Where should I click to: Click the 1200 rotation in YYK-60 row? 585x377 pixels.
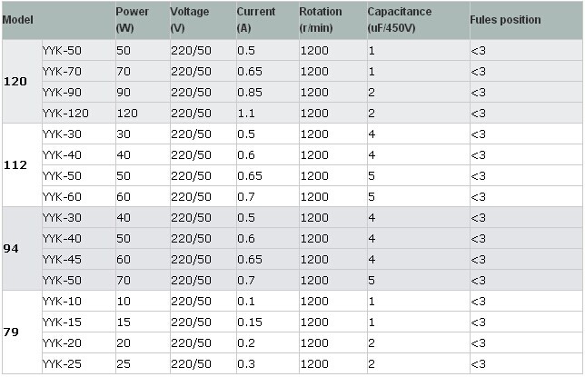pyautogui.click(x=314, y=197)
